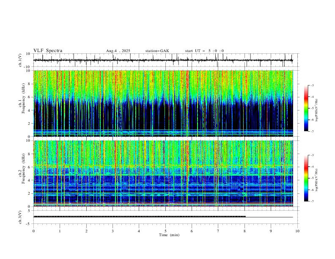The image size is (335, 259).
Task: Click the "ch.1(V)" axis label
Action: click(20, 60)
